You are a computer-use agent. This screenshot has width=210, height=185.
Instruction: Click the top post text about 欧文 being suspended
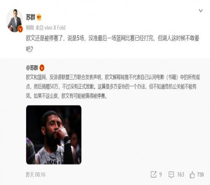click(113, 44)
